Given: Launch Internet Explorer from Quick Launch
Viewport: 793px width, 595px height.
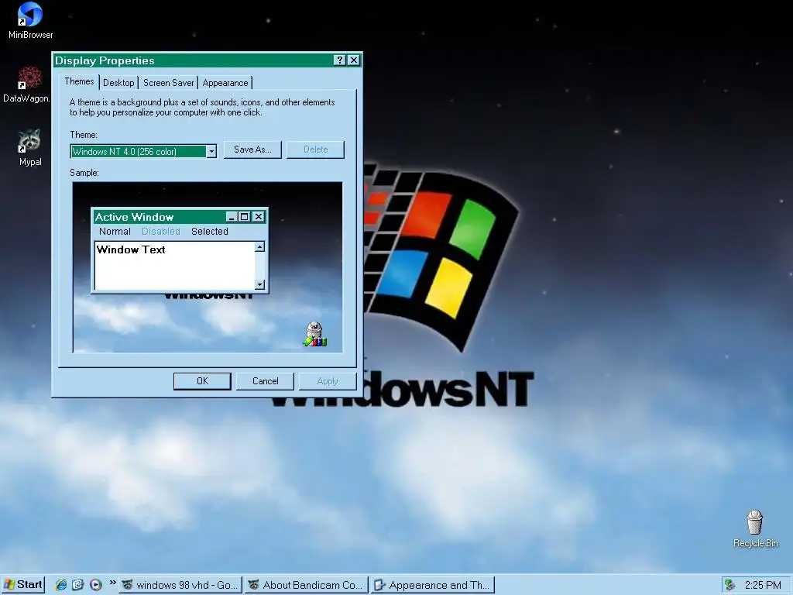Looking at the screenshot, I should 61,585.
